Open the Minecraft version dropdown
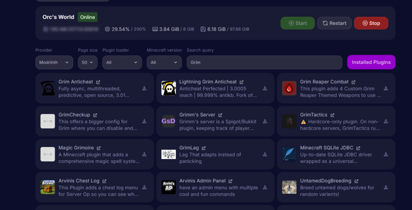 [x=164, y=62]
